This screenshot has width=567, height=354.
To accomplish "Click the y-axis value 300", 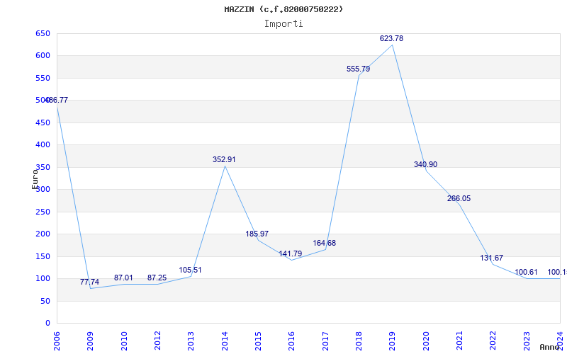I will [43, 189].
